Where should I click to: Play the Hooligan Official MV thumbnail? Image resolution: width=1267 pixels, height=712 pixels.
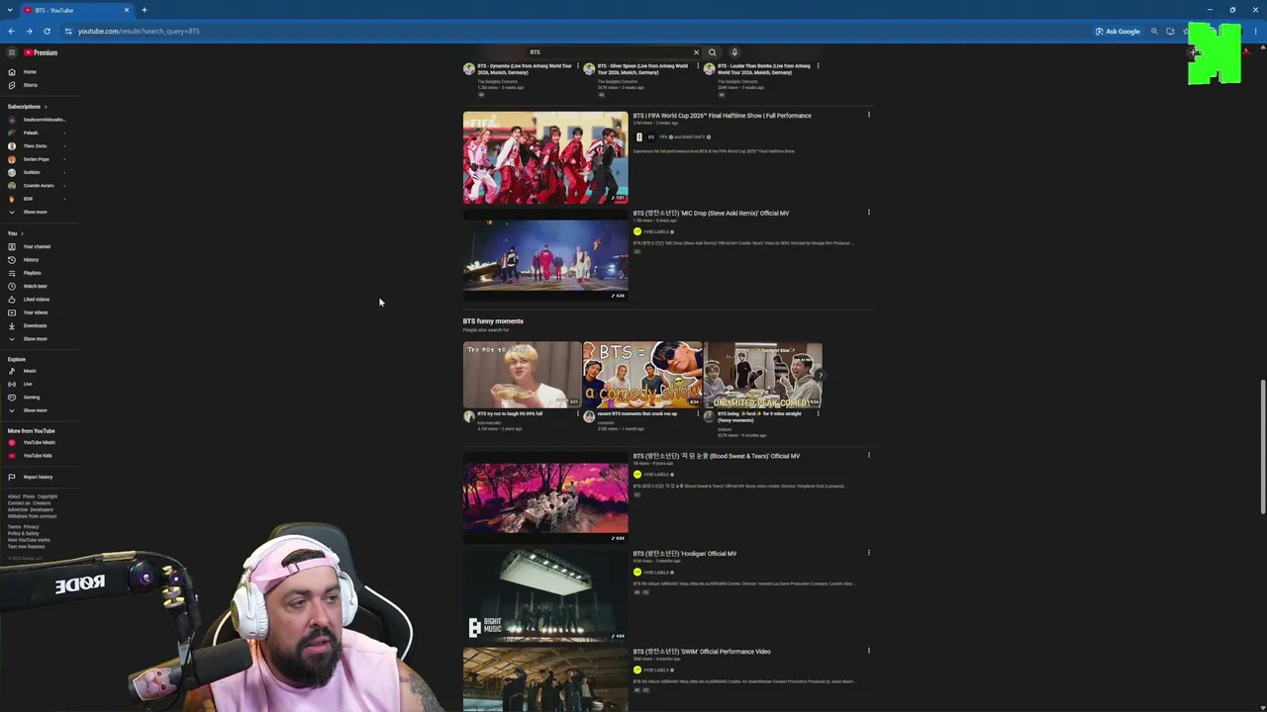click(545, 595)
